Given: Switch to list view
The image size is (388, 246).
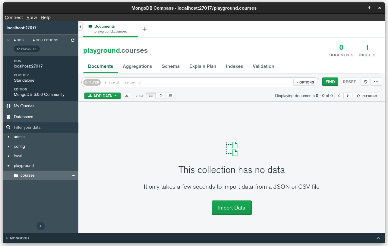Looking at the screenshot, I should point(151,96).
